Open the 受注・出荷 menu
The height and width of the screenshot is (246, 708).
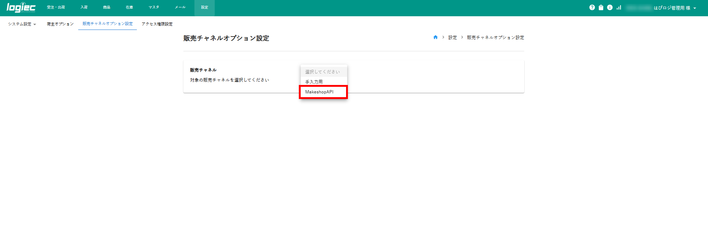coord(56,7)
